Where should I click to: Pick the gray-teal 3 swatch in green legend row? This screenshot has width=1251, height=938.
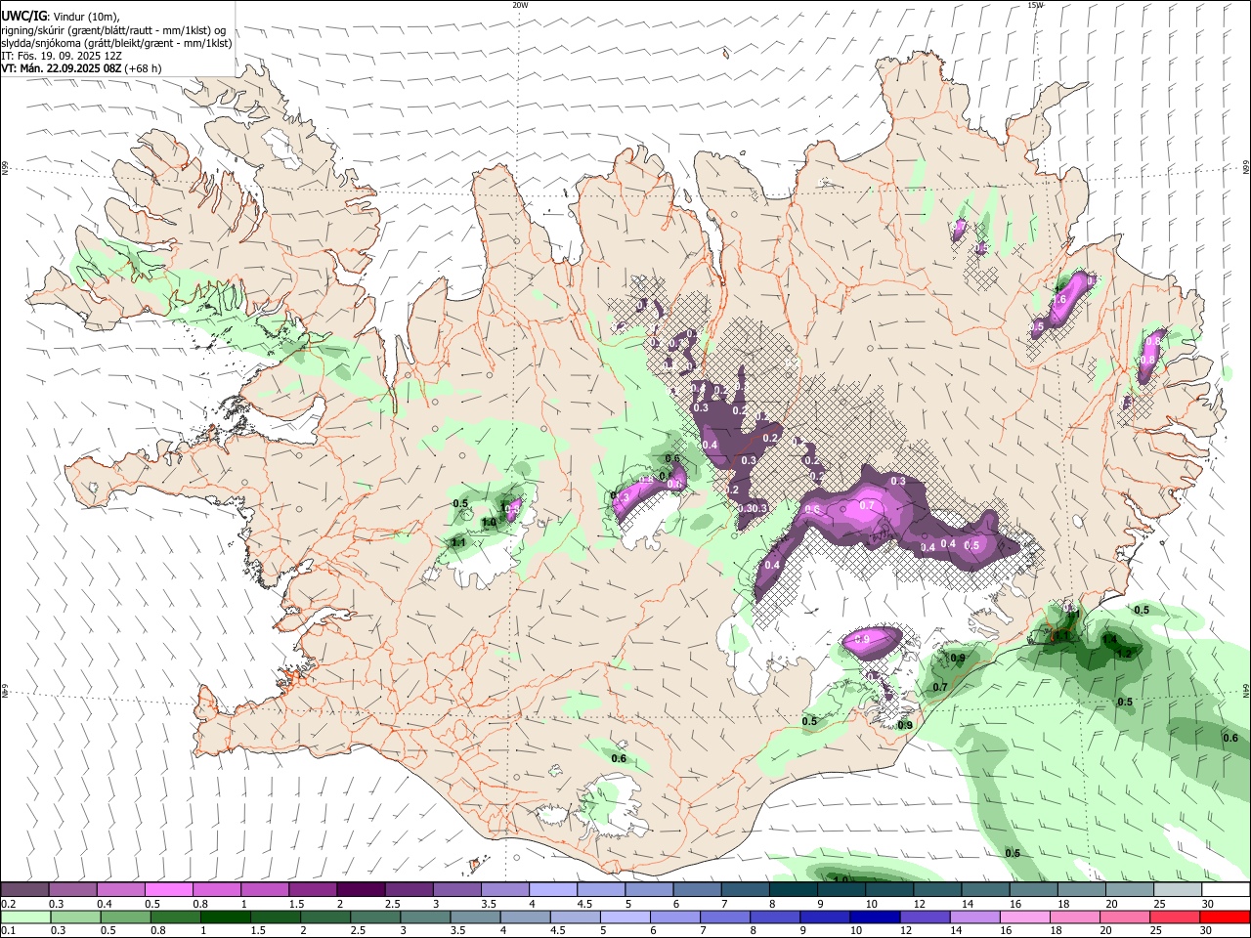click(426, 917)
